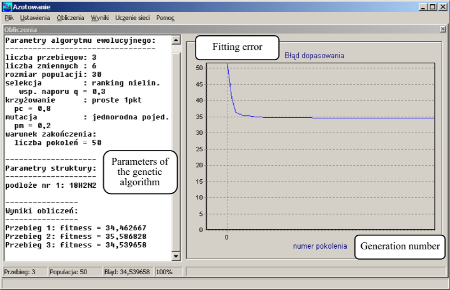Select the Przebieg 1 fitness result line
The height and width of the screenshot is (290, 450).
[76, 228]
